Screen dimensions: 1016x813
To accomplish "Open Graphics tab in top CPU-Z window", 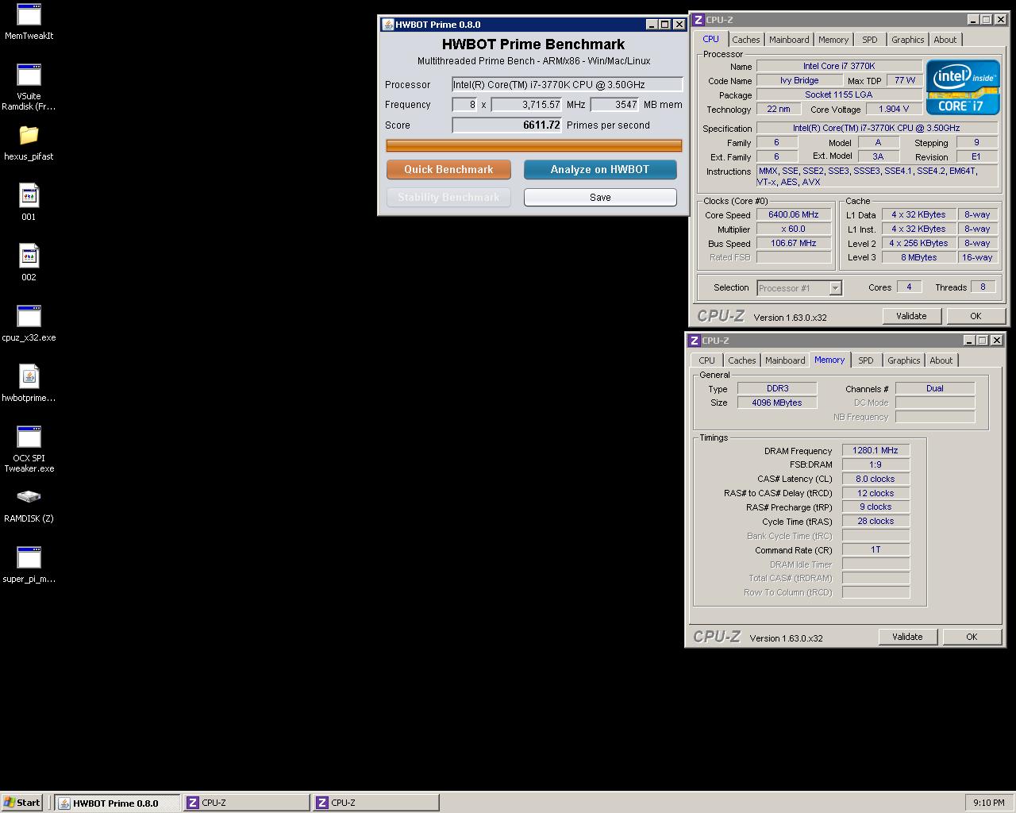I will point(907,40).
